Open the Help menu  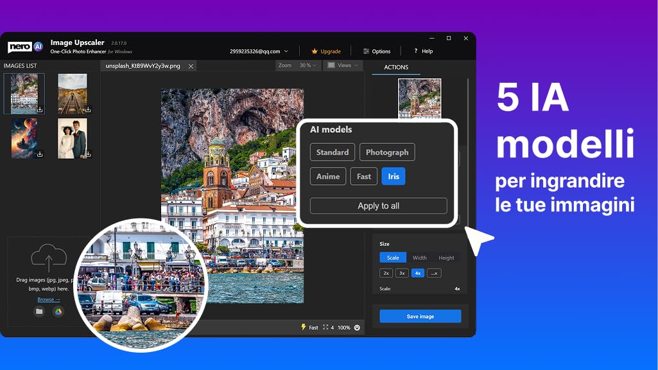point(423,51)
